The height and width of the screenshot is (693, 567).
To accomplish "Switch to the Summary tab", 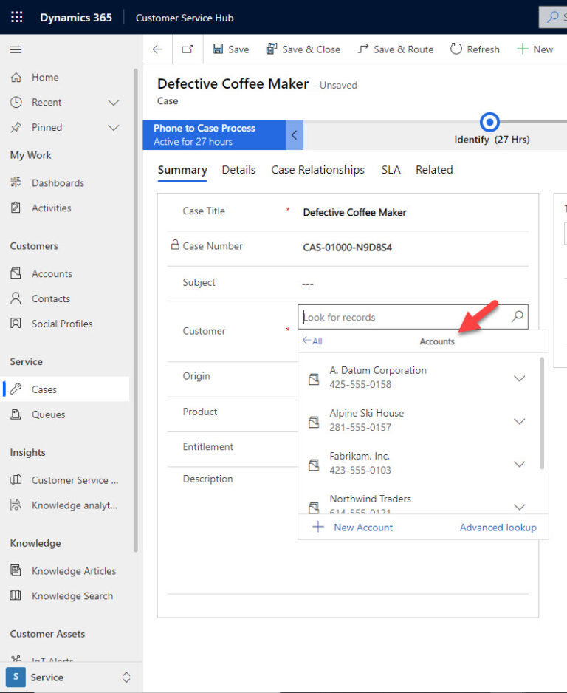I will (182, 170).
